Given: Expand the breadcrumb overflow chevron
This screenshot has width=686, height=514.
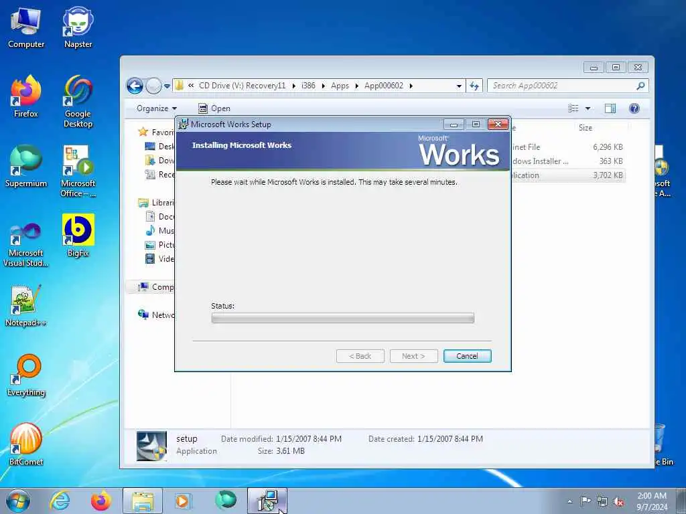Looking at the screenshot, I should pyautogui.click(x=191, y=86).
